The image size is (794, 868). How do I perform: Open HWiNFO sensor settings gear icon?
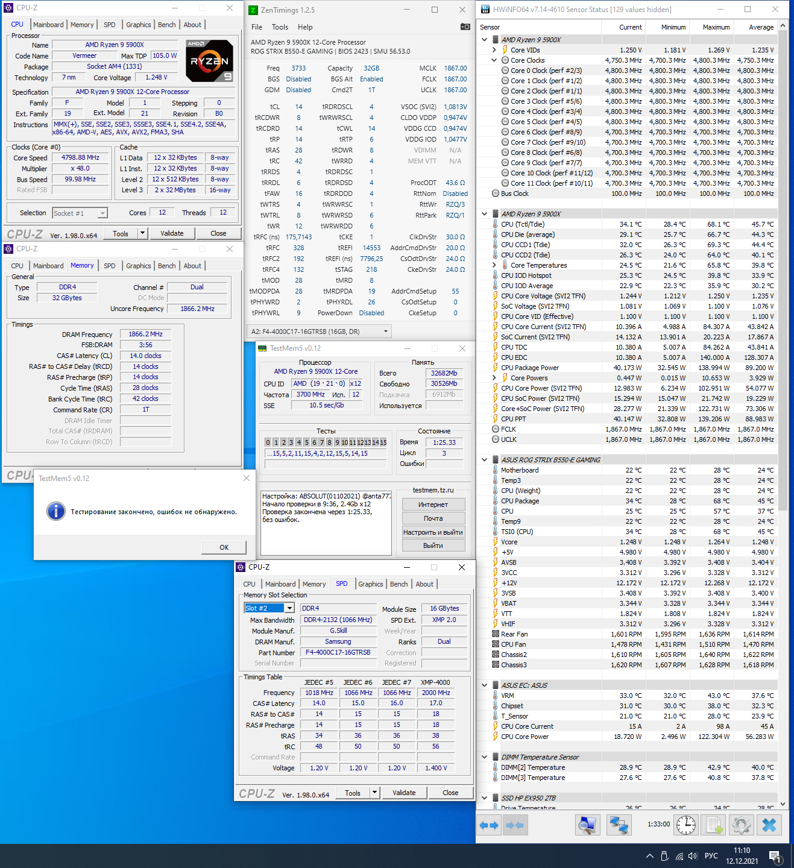click(742, 825)
